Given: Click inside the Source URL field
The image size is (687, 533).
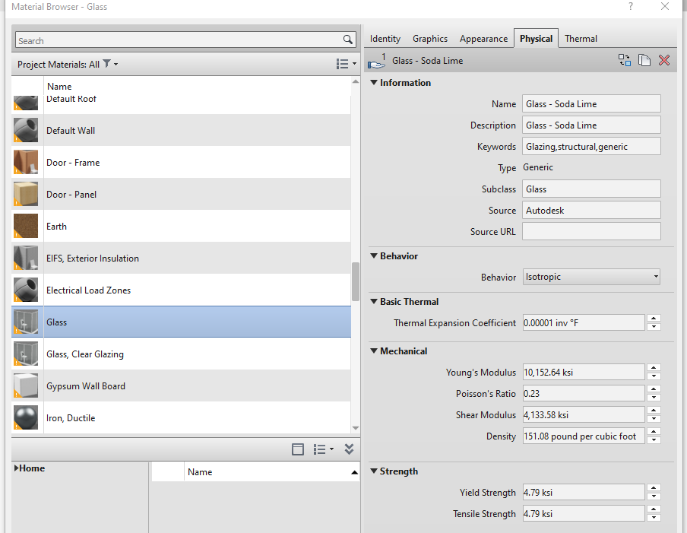Looking at the screenshot, I should pos(590,231).
